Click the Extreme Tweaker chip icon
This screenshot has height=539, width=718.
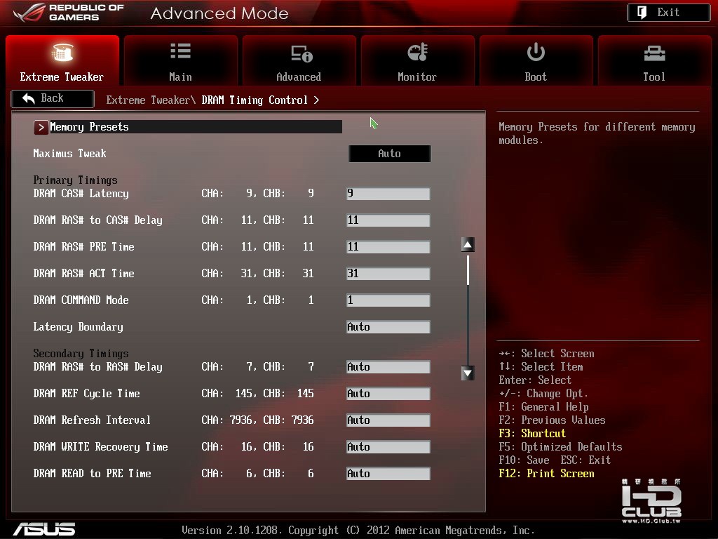coord(62,53)
